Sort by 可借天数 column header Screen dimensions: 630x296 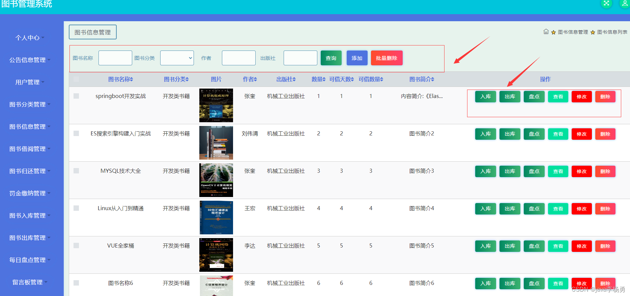click(341, 79)
